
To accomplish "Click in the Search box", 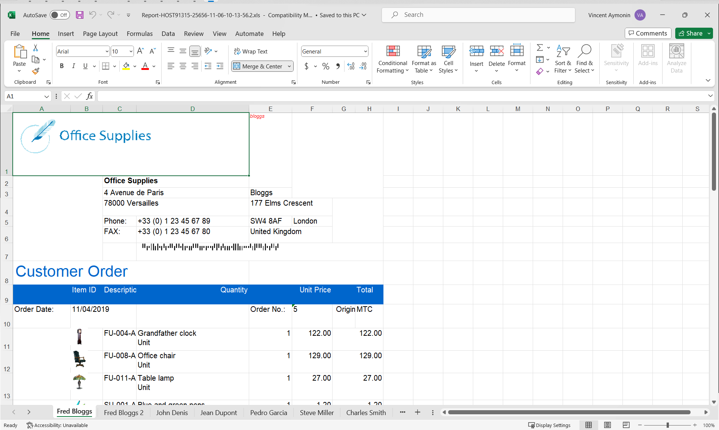I will tap(478, 15).
